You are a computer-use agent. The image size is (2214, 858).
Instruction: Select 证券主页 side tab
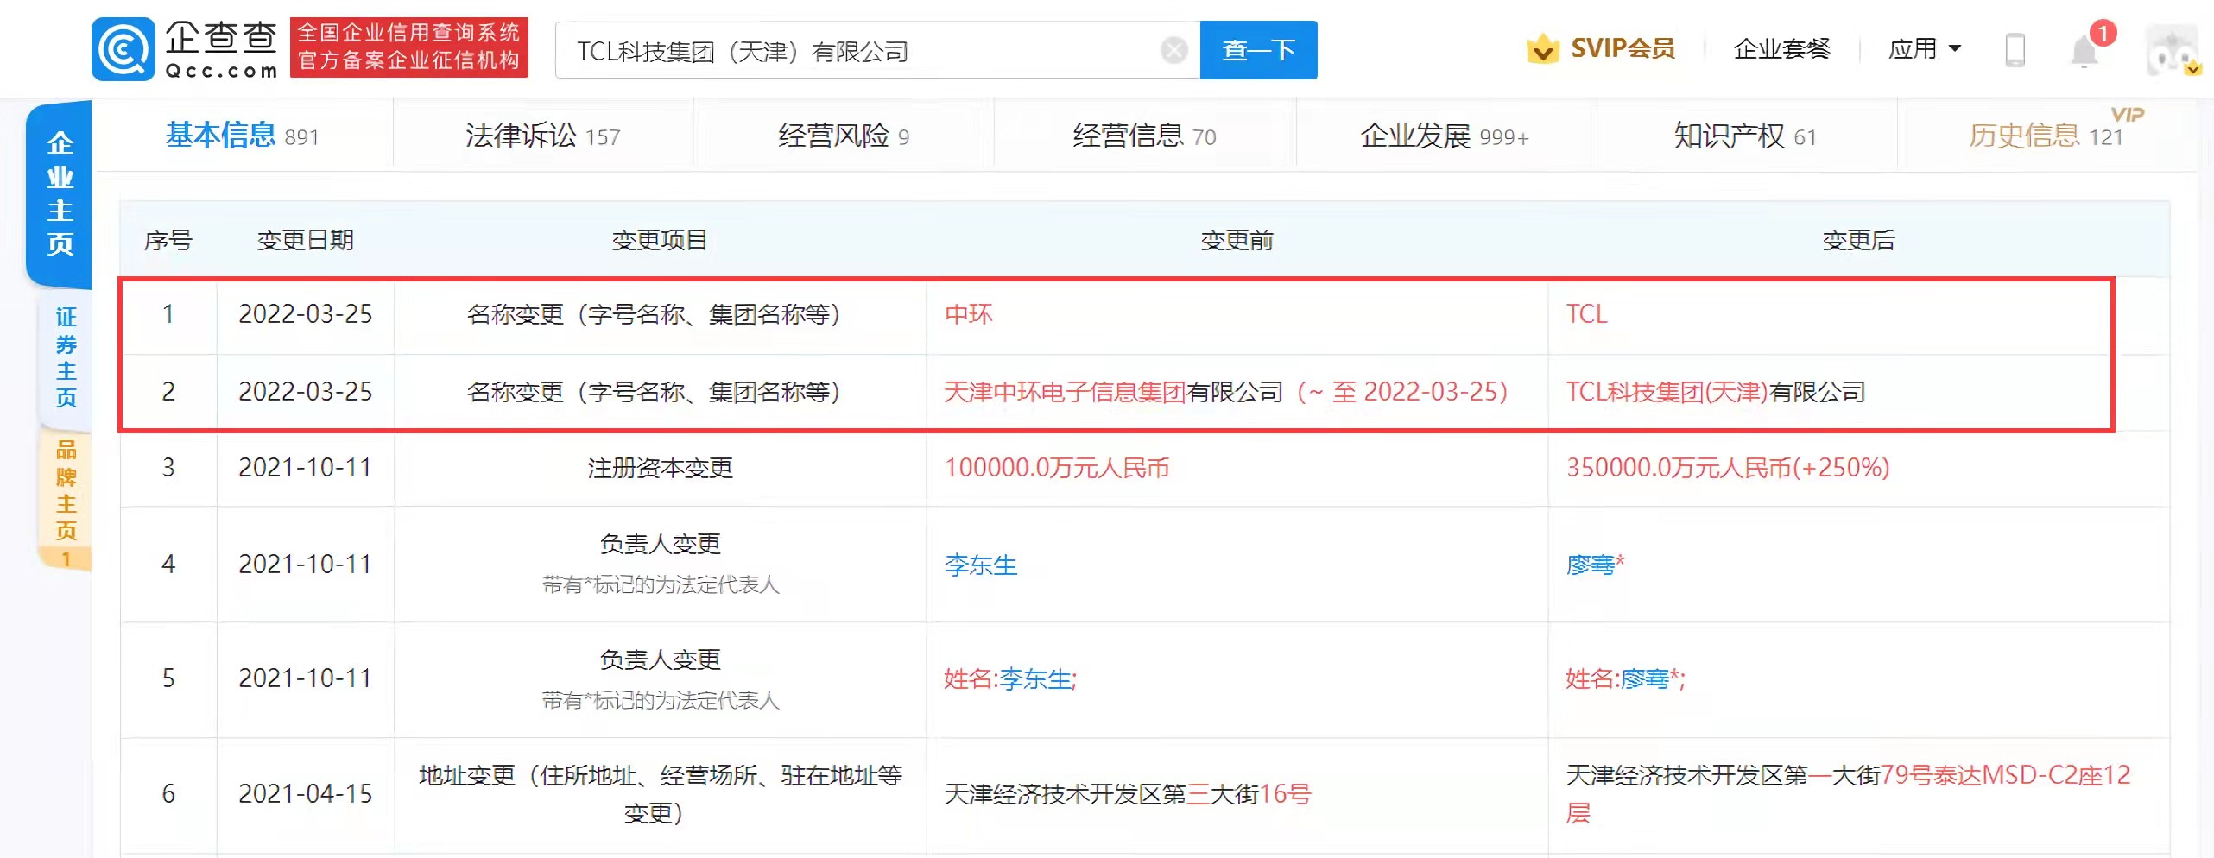[x=66, y=356]
